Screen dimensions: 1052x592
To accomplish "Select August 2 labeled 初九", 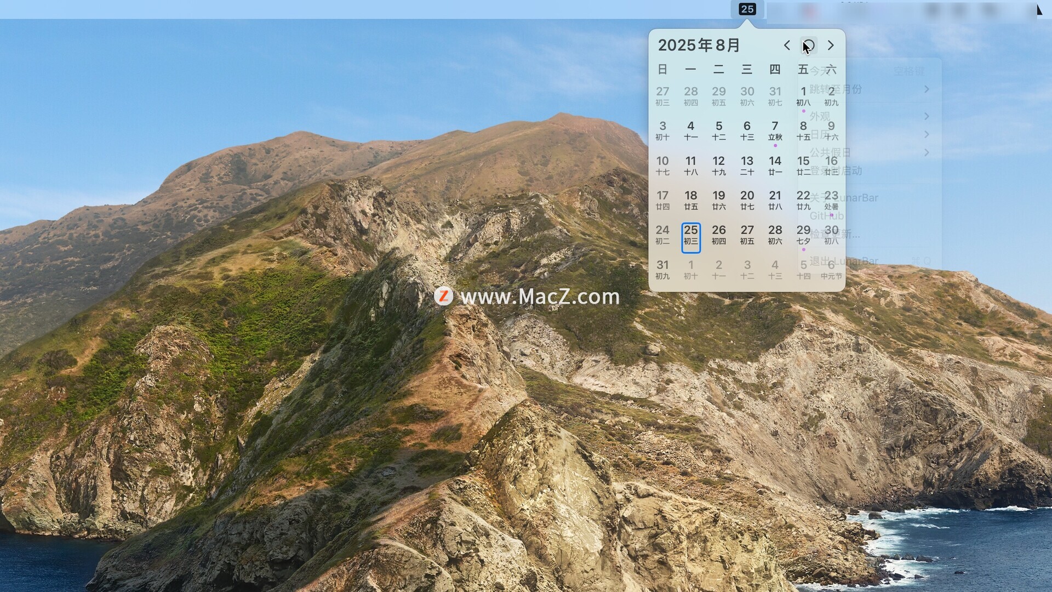I will 831,97.
